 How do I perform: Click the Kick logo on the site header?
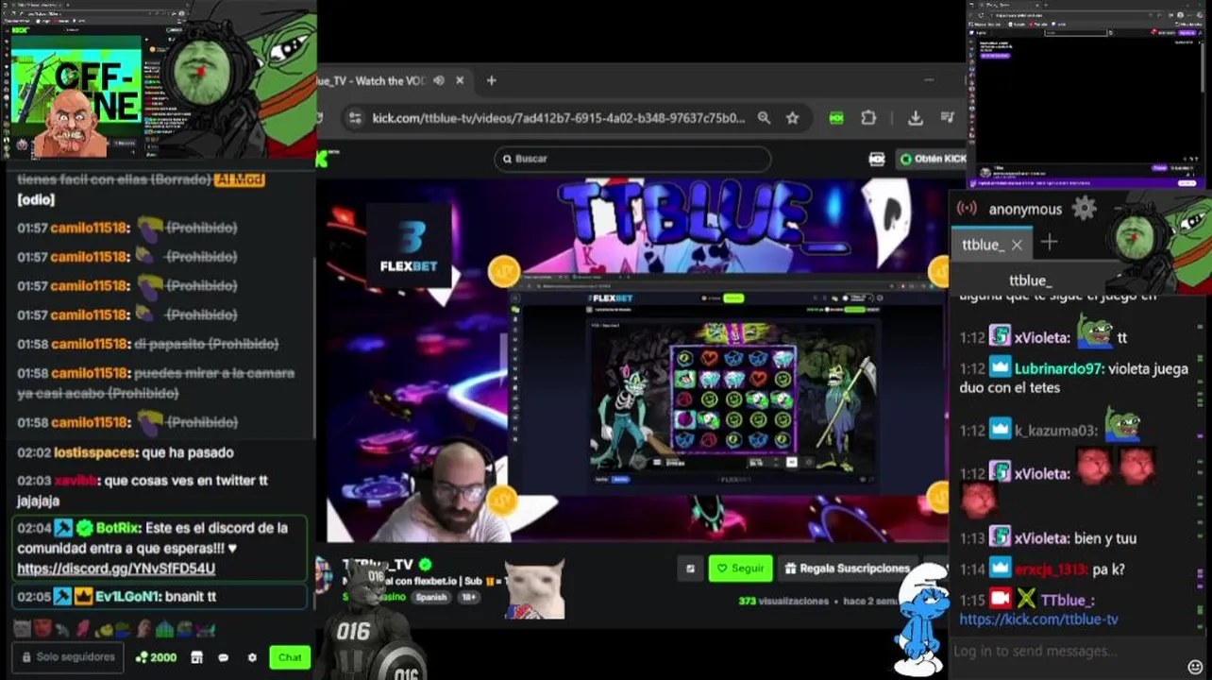[323, 159]
